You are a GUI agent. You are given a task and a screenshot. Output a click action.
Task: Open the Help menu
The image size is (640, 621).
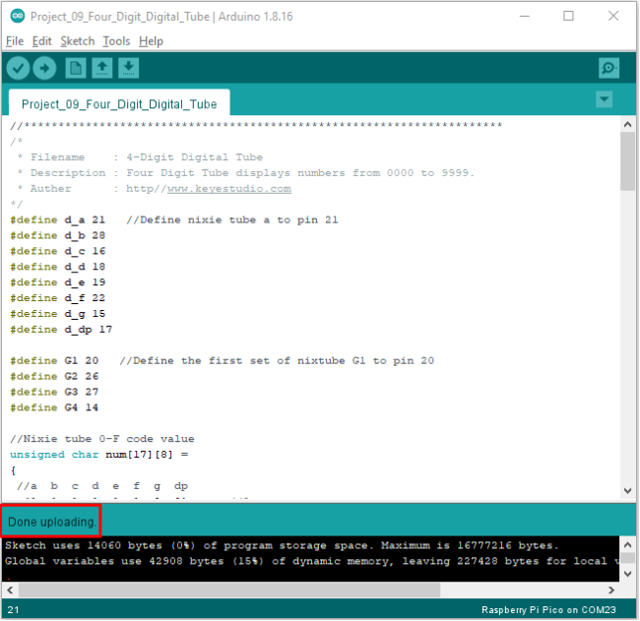pos(151,41)
